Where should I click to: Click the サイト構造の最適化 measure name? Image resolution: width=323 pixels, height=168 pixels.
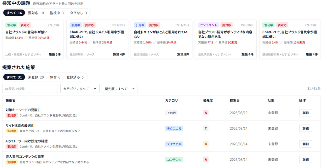point(20,126)
